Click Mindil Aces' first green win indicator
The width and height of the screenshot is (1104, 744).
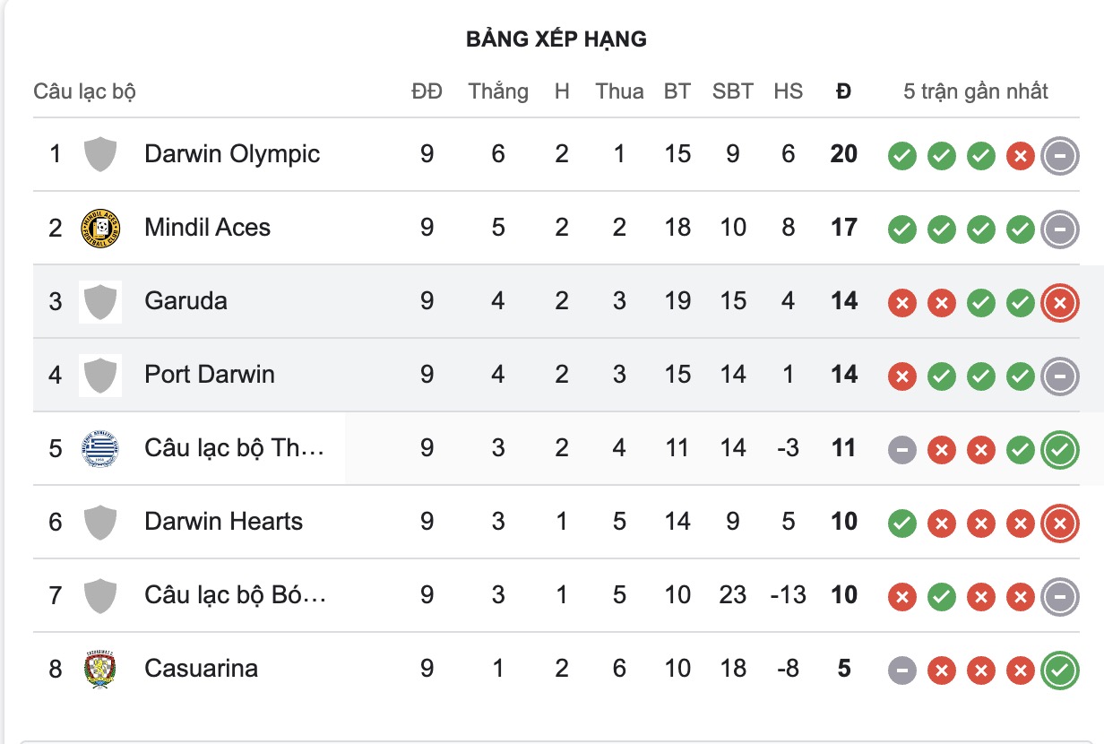pyautogui.click(x=902, y=228)
